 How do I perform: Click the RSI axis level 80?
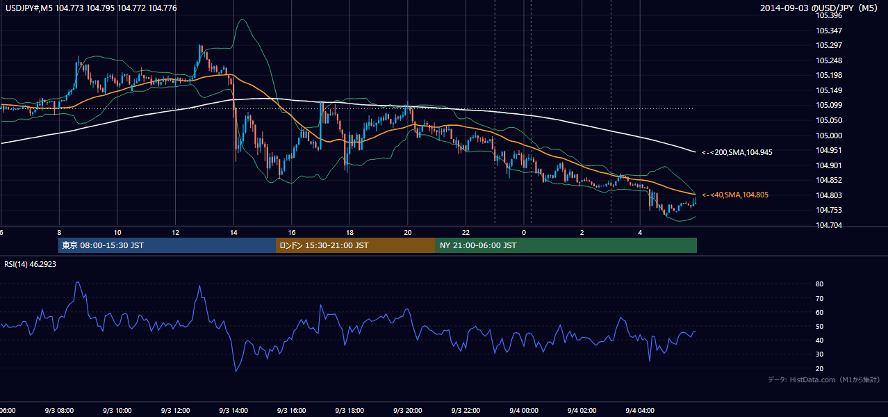[x=820, y=284]
